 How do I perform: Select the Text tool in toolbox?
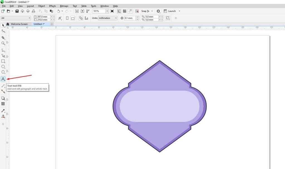3,79
